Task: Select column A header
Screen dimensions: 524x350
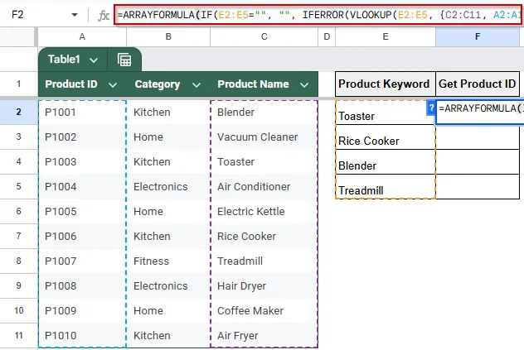Action: pyautogui.click(x=82, y=37)
